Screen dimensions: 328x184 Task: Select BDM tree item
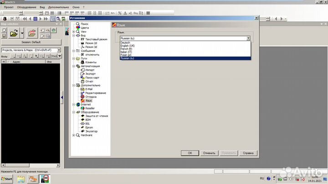tap(88, 120)
